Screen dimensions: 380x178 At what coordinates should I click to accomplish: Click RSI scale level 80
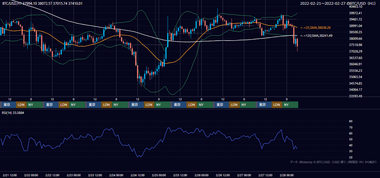click(351, 121)
